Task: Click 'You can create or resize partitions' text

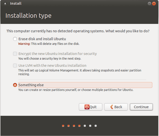Action: (76, 90)
